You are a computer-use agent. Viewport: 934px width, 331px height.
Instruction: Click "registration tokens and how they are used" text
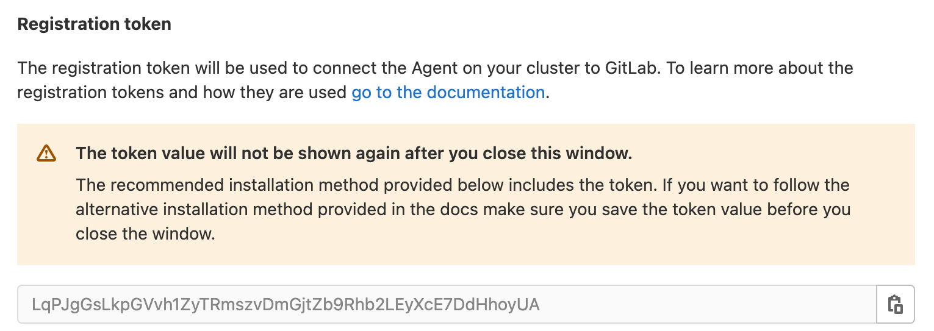point(182,93)
